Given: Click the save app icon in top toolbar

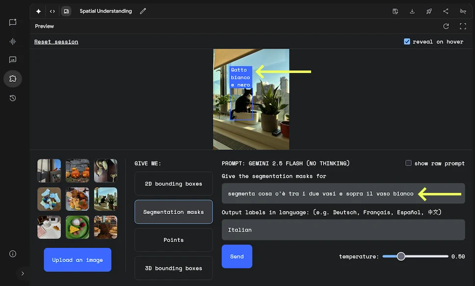Looking at the screenshot, I should pos(395,11).
